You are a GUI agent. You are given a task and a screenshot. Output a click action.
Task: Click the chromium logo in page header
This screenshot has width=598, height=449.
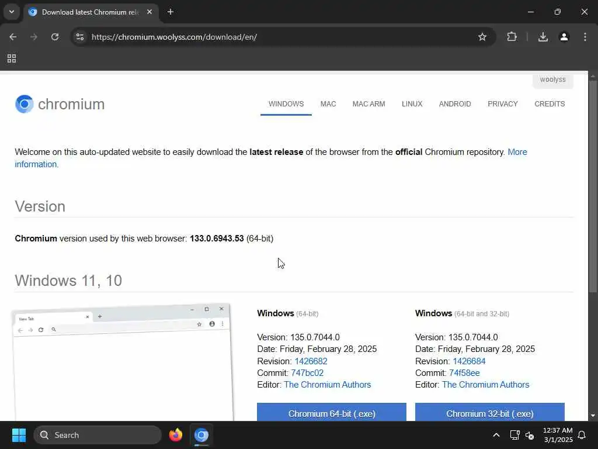[60, 104]
